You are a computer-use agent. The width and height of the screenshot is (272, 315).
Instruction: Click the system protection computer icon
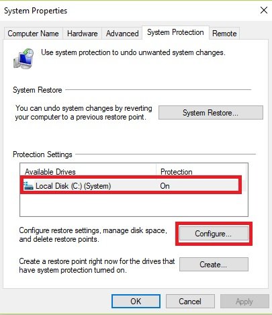24,58
